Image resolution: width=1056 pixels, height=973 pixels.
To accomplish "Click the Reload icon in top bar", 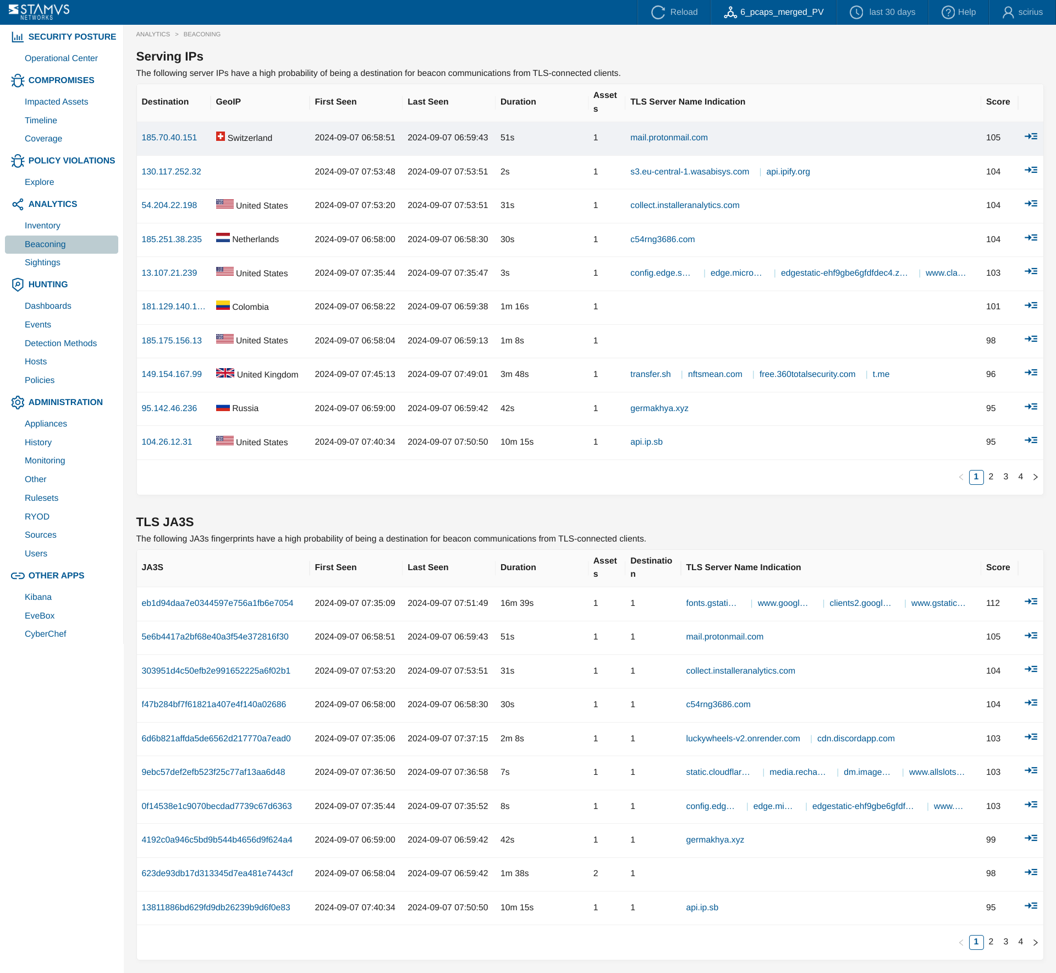I will pyautogui.click(x=658, y=12).
